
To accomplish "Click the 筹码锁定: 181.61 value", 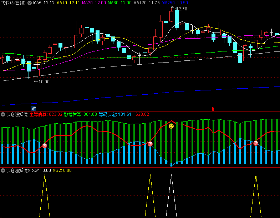I will point(115,114).
